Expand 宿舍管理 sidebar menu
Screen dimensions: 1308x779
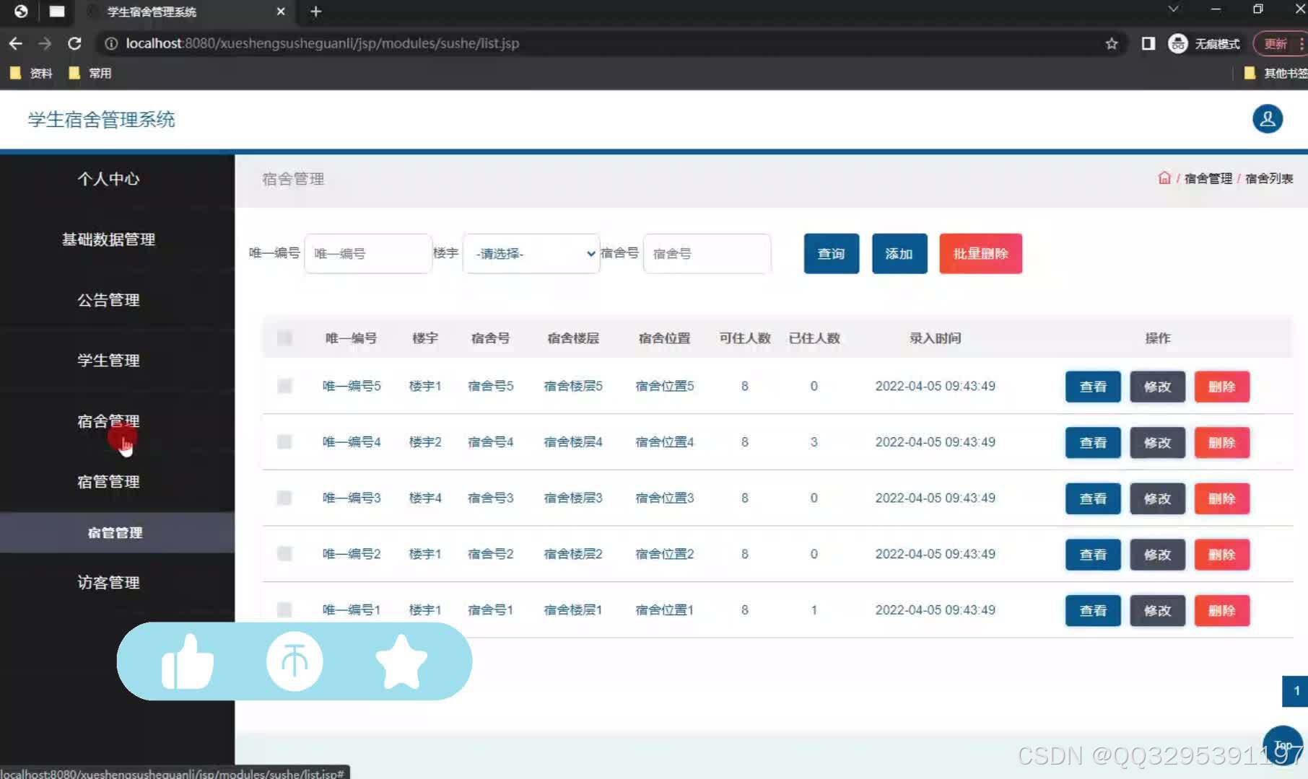[108, 421]
